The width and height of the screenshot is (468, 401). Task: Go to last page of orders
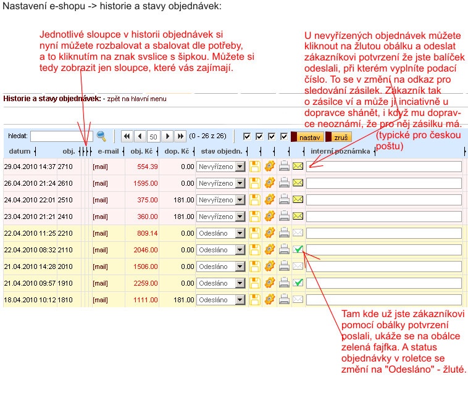(180, 136)
